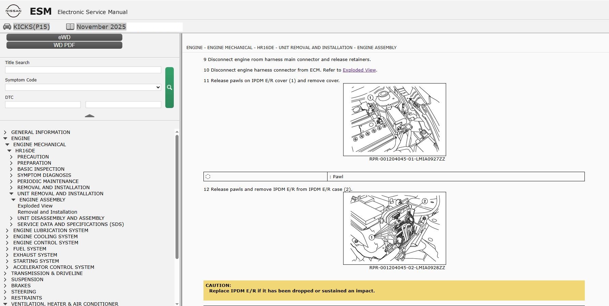The image size is (609, 306).
Task: Click the pawl circle symbol in legend
Action: click(x=208, y=177)
